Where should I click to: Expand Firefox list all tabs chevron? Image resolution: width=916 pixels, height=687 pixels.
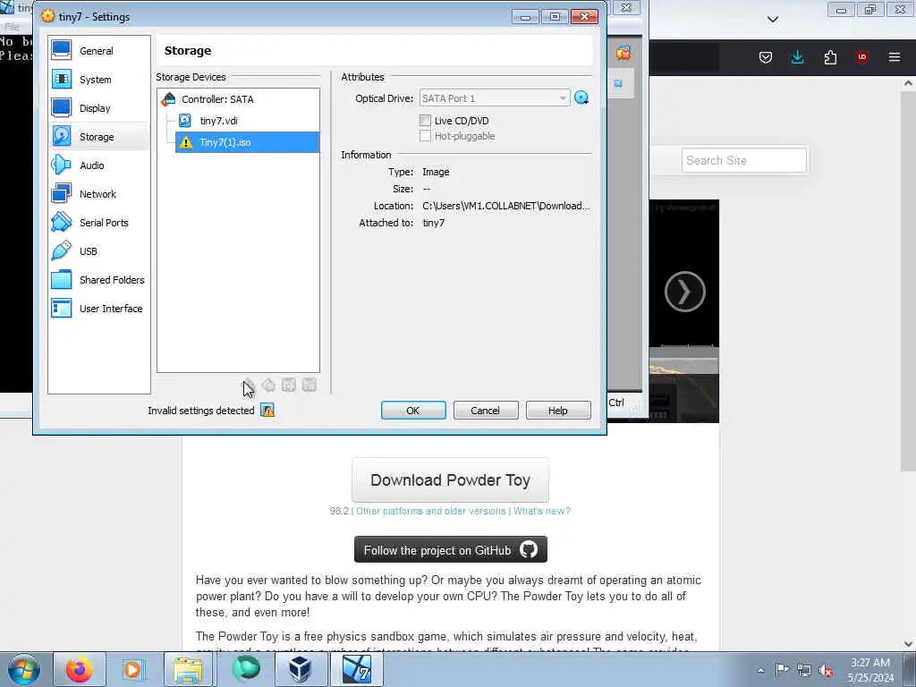pyautogui.click(x=772, y=20)
